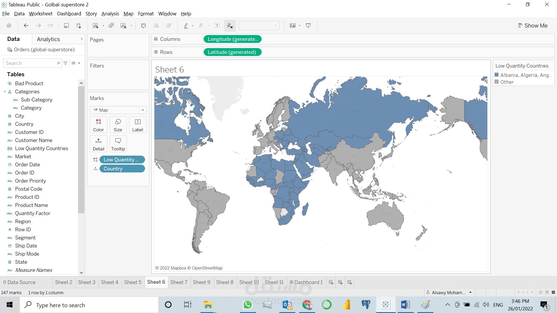Toggle the Show Me panel
557x313 pixels.
tap(533, 26)
